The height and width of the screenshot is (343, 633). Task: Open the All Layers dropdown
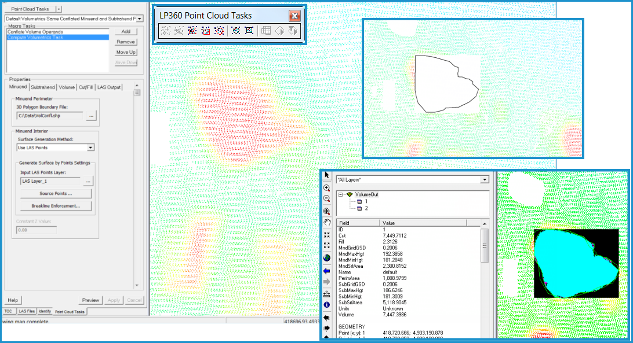pyautogui.click(x=485, y=180)
